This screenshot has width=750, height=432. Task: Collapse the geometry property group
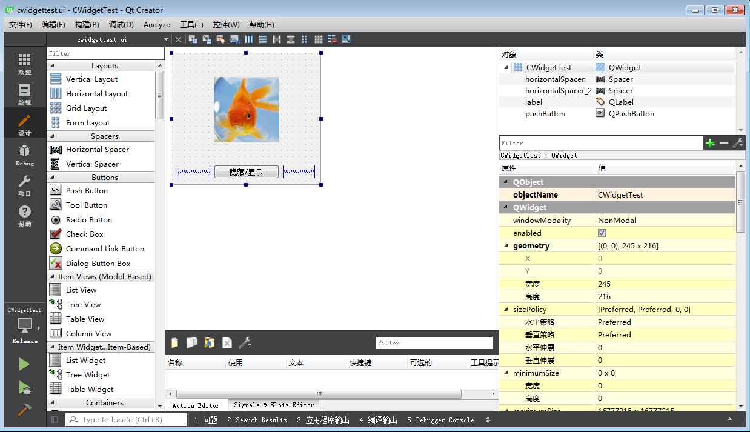click(x=506, y=245)
